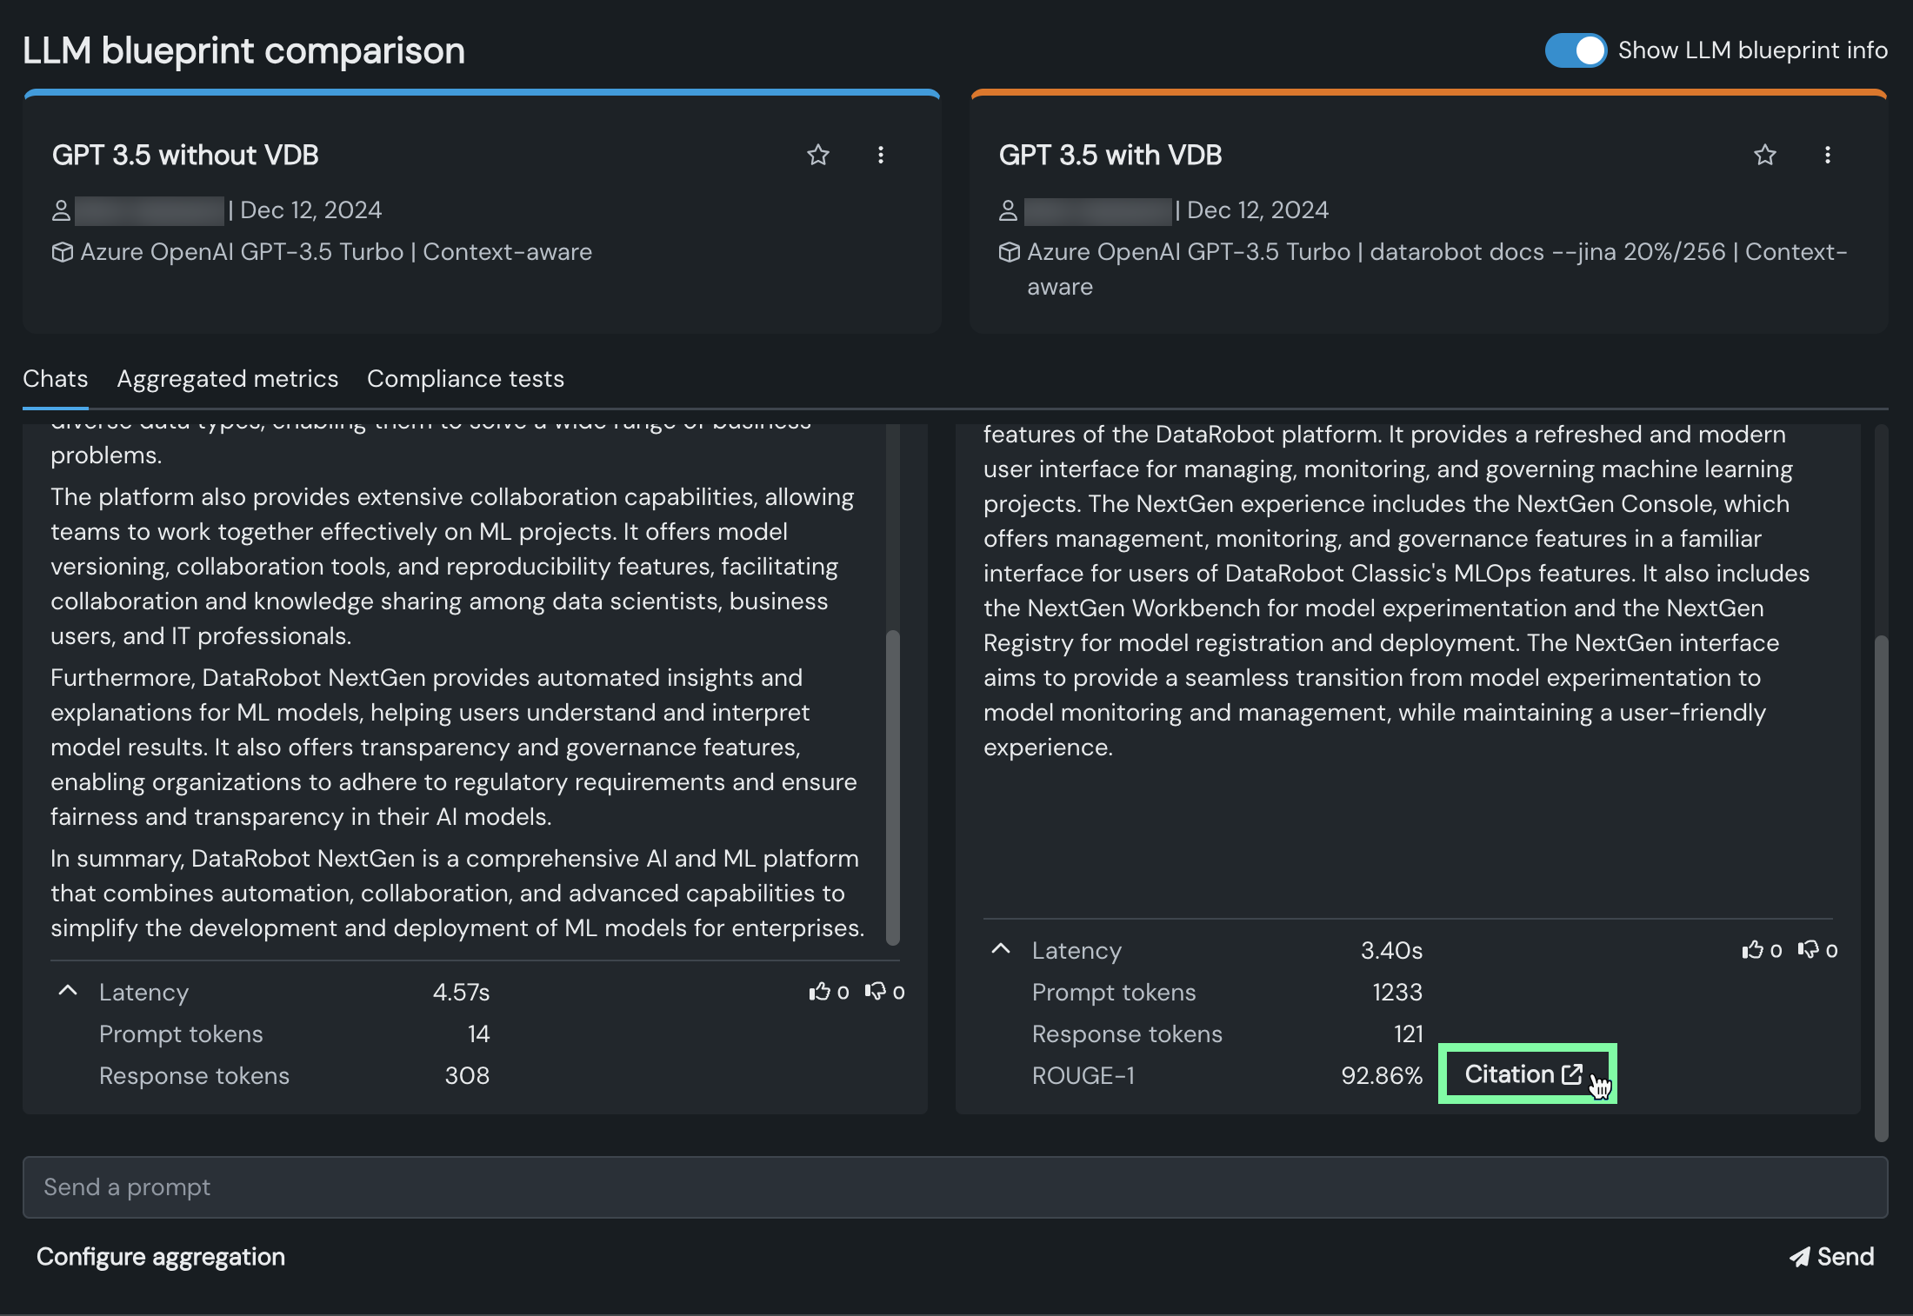Thumbs down the with VDB response
1913x1316 pixels.
pos(1808,950)
